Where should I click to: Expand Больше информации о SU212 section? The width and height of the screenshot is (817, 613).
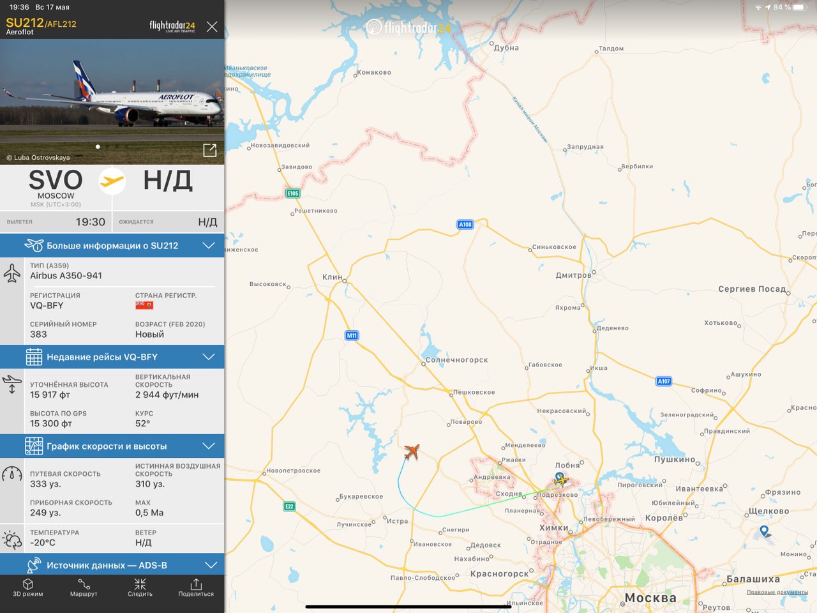[112, 246]
